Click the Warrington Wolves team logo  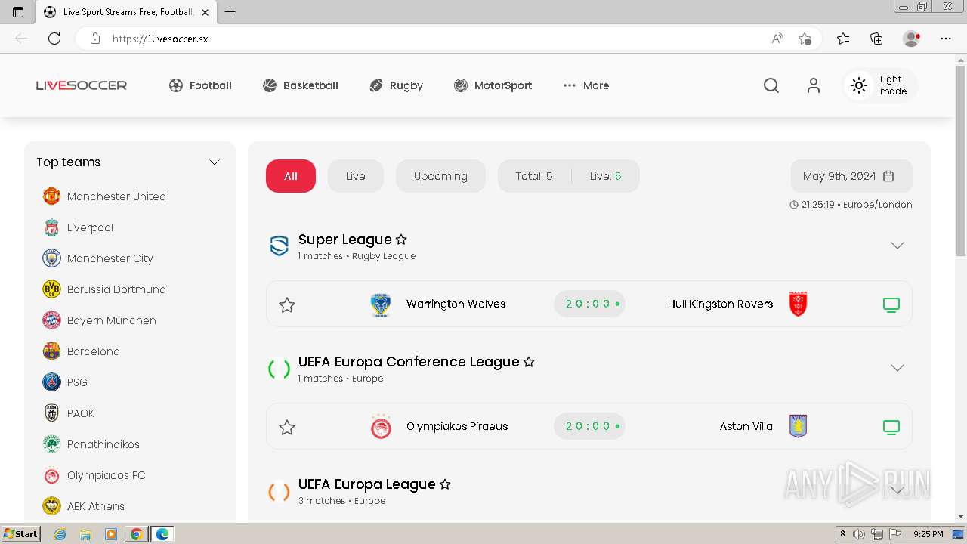(x=381, y=304)
